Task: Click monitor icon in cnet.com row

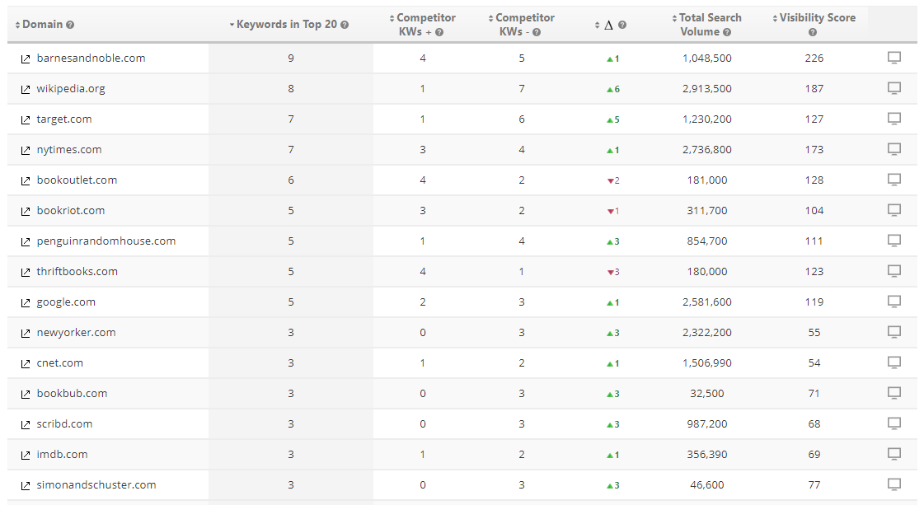Action: [894, 362]
